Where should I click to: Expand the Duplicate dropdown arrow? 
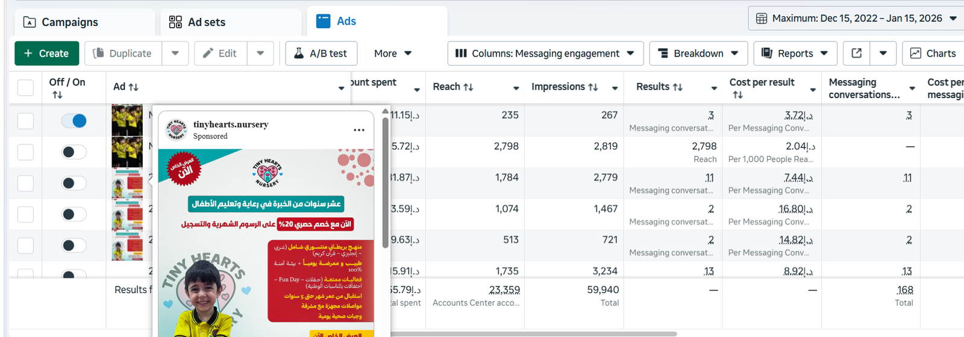point(175,54)
